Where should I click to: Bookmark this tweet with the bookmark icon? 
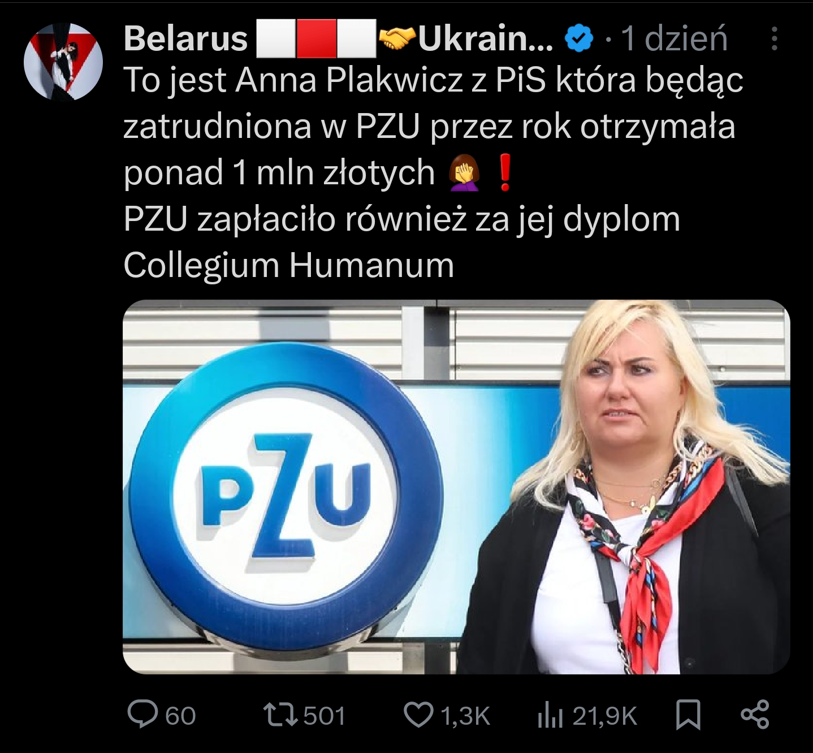click(x=688, y=715)
